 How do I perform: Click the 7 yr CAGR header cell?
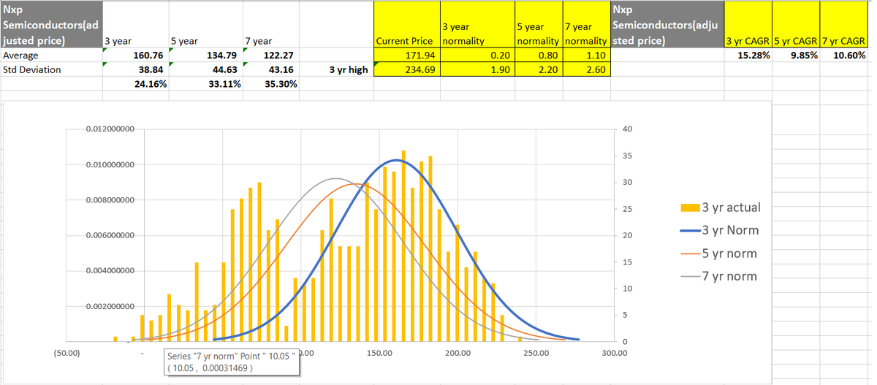tap(845, 25)
